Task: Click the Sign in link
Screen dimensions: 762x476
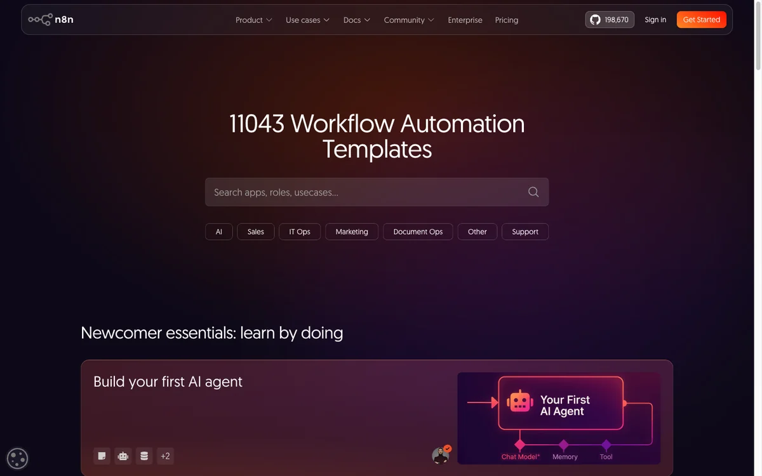Action: pyautogui.click(x=655, y=20)
